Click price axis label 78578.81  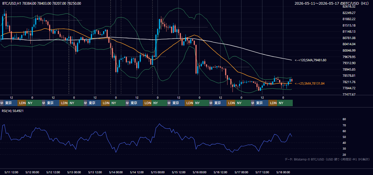tap(349, 76)
